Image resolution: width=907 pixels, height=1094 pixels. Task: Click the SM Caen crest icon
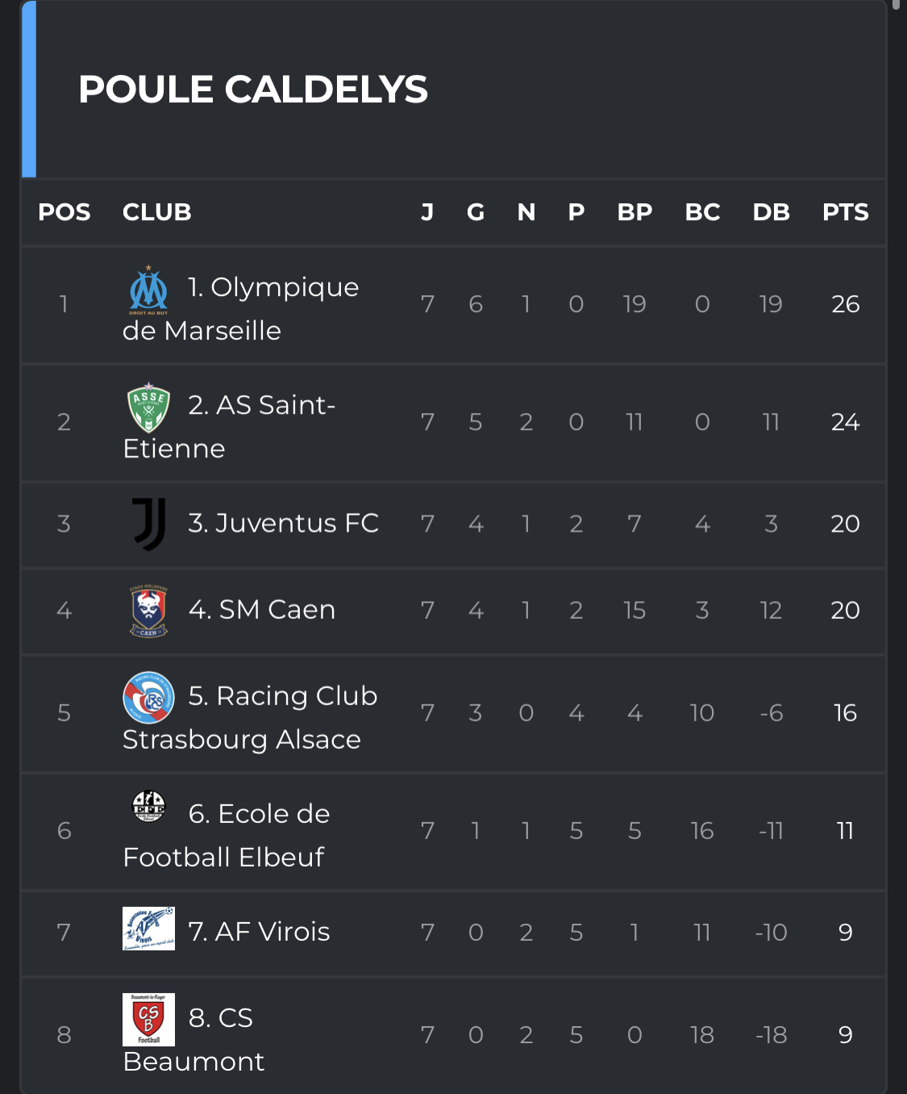tap(149, 611)
